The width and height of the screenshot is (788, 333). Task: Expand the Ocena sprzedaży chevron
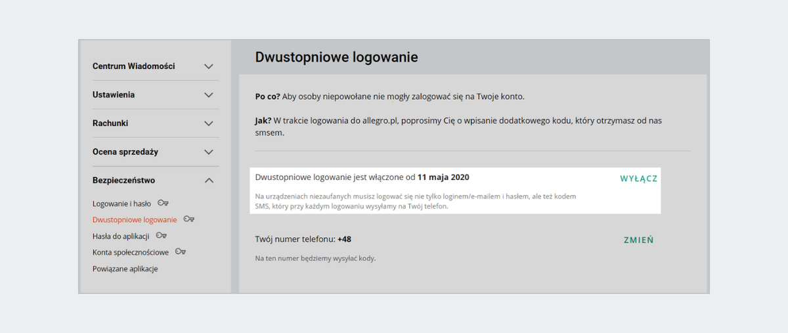[x=209, y=152]
